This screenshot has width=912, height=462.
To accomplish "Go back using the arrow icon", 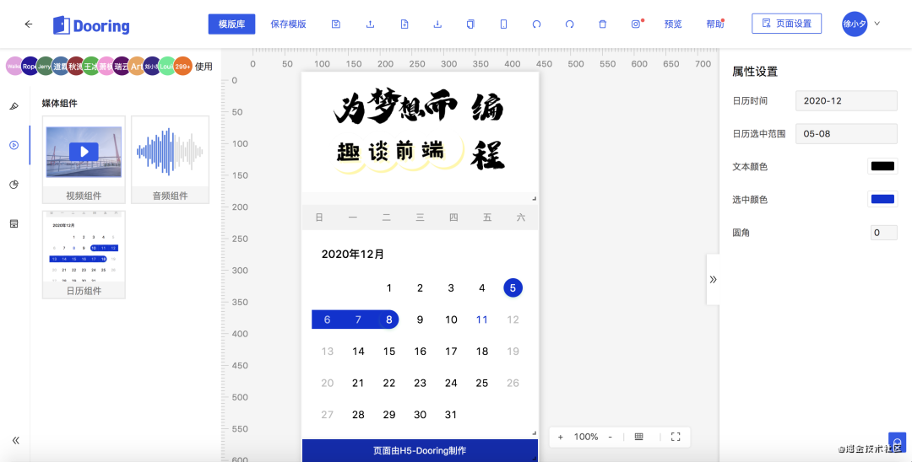I will coord(28,24).
